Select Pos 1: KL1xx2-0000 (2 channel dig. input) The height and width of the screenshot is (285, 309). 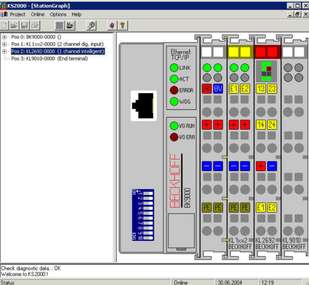coord(57,44)
